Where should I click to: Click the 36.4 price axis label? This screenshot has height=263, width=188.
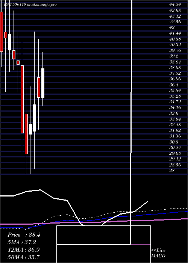(174, 85)
